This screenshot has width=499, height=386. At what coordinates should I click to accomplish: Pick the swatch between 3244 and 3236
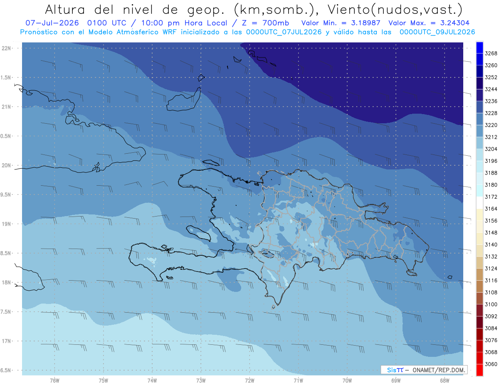pos(479,95)
